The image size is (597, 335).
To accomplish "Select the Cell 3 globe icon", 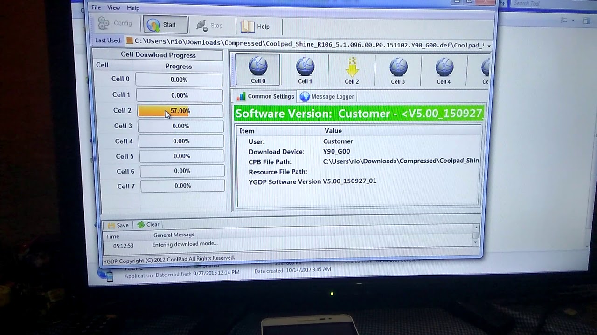I will point(398,71).
